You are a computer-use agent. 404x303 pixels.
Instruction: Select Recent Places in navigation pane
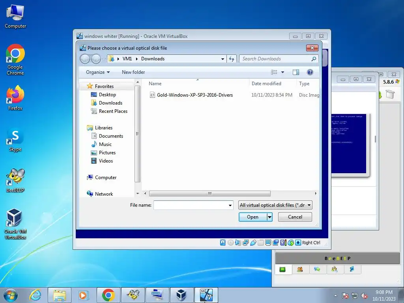(x=113, y=111)
